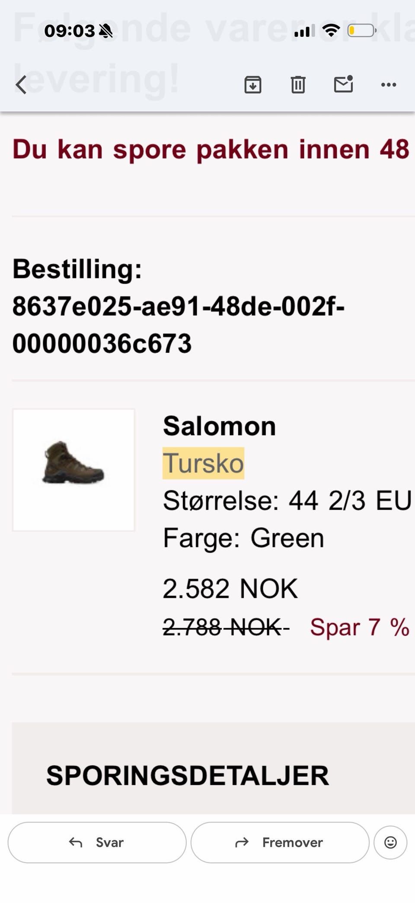This screenshot has height=903, width=415.
Task: Tap the silent mode bell icon
Action: tap(105, 31)
